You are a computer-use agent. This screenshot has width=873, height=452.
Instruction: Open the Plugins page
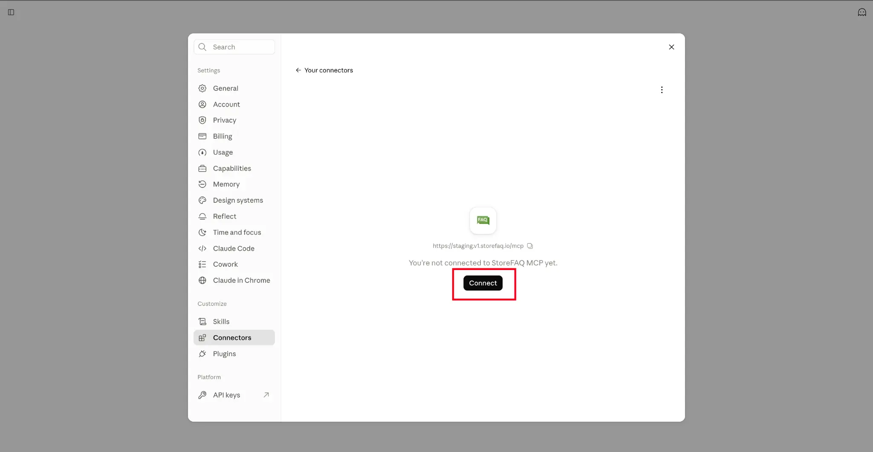(x=234, y=354)
